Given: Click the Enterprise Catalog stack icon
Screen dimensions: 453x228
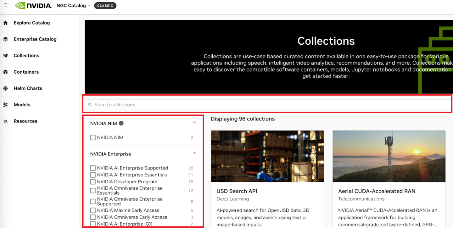Looking at the screenshot, I should (5, 39).
